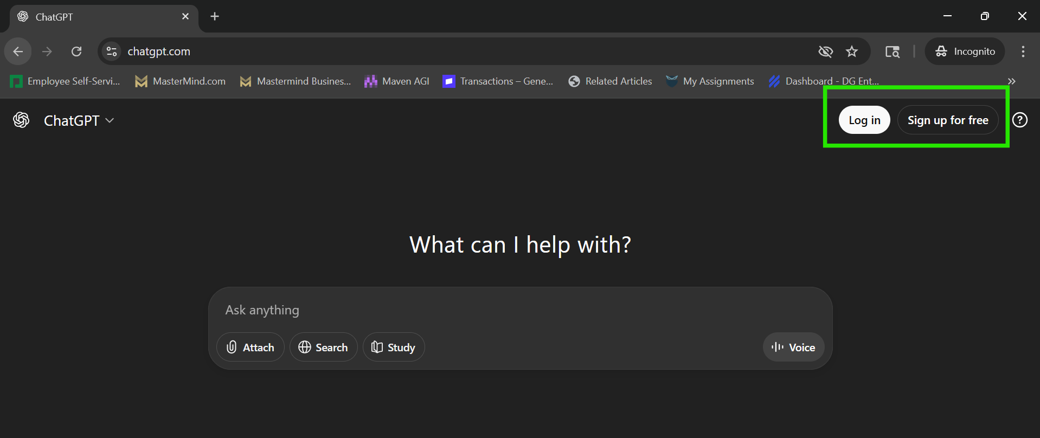Close the ChatGPT tab
The image size is (1040, 438).
[185, 16]
